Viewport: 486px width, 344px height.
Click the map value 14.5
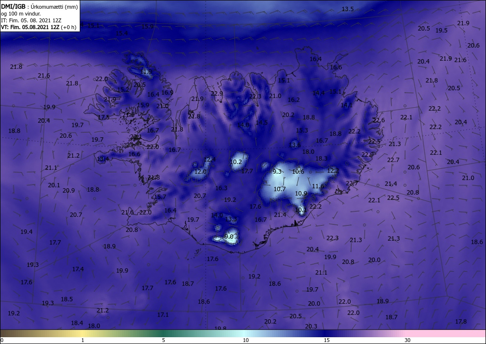pyautogui.click(x=261, y=122)
